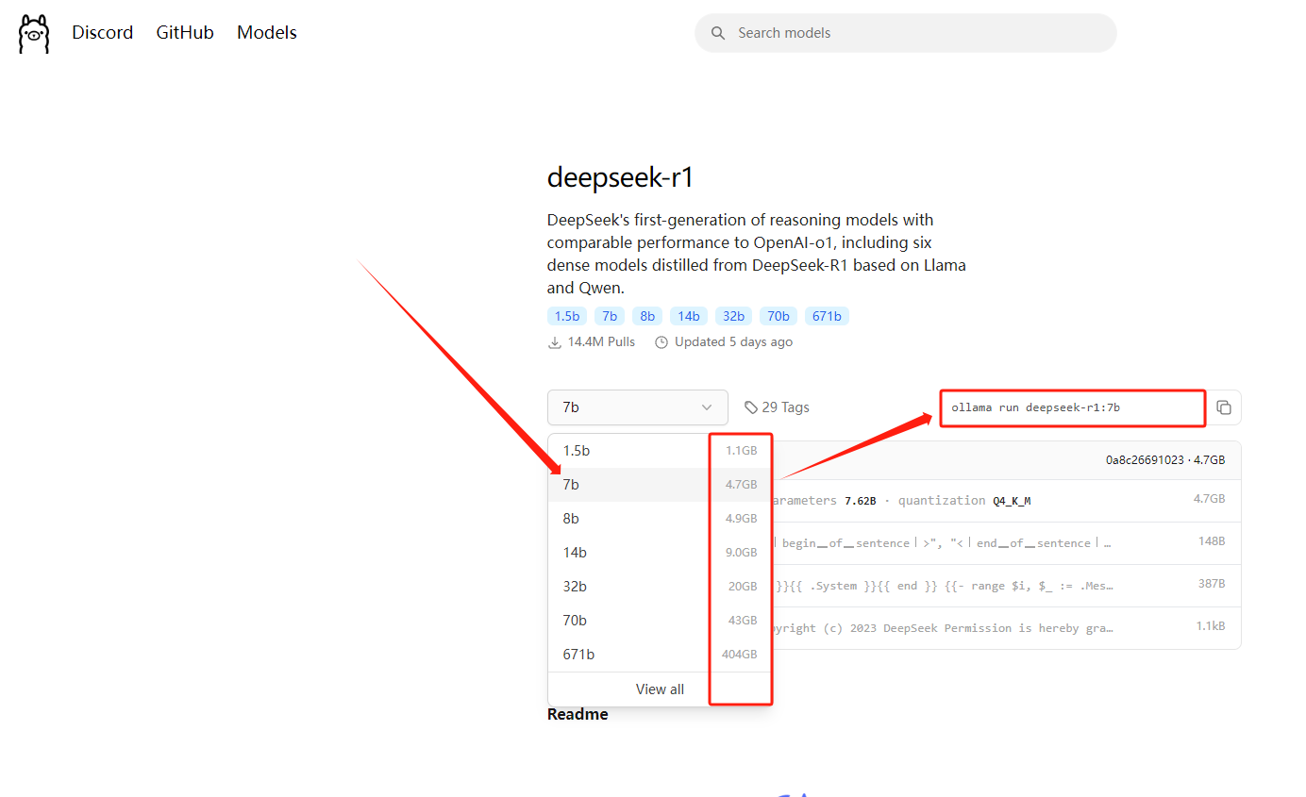Copy the ollama run command
The width and height of the screenshot is (1306, 797).
click(x=1224, y=407)
